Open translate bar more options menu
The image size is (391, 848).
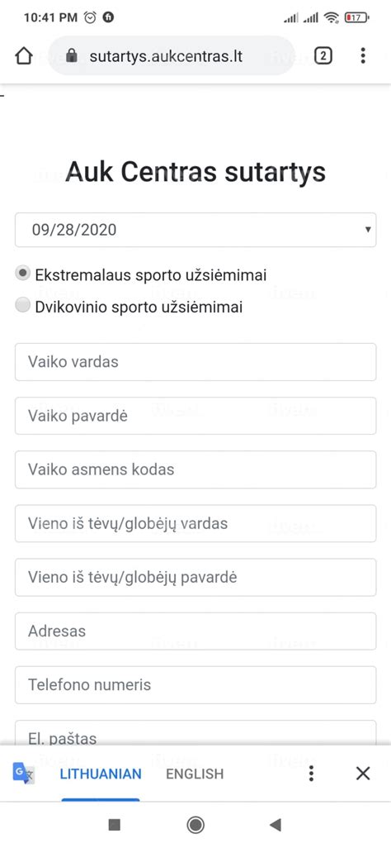[x=311, y=774]
